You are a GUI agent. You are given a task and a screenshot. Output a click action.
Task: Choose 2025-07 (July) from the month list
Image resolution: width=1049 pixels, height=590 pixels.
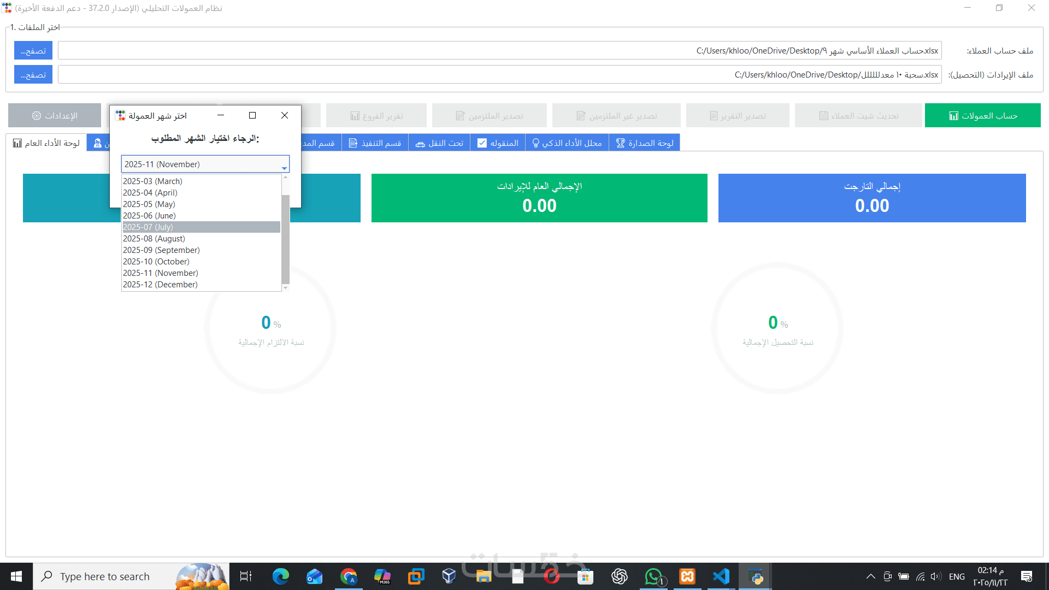point(201,227)
